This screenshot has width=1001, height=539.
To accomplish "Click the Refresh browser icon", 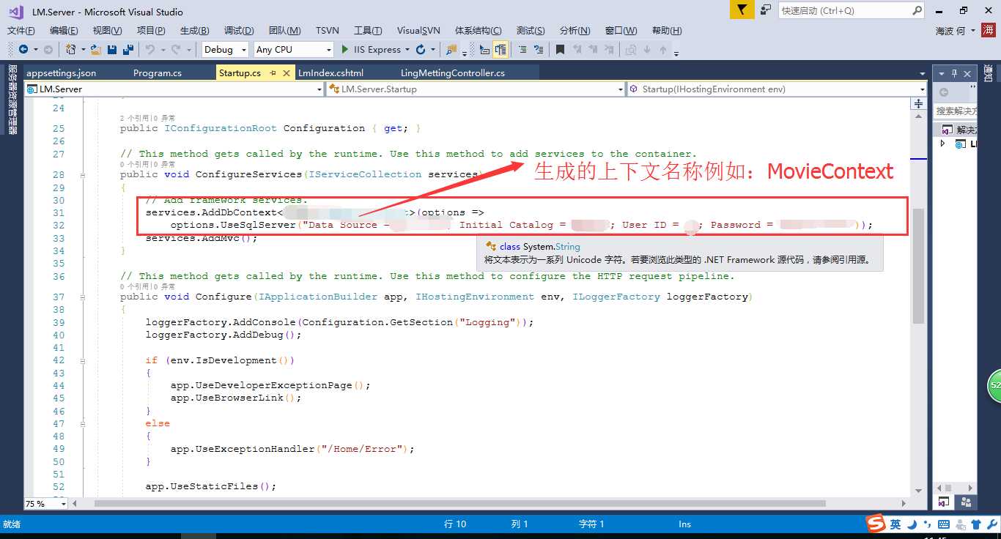I will click(x=421, y=49).
